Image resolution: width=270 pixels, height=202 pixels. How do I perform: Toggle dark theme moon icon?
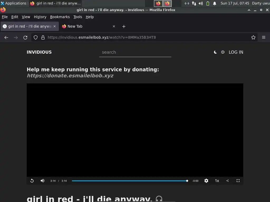click(215, 52)
